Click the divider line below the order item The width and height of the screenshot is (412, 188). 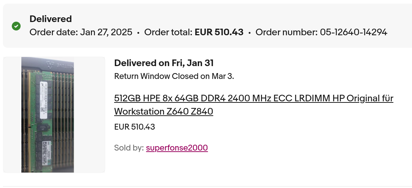206,186
